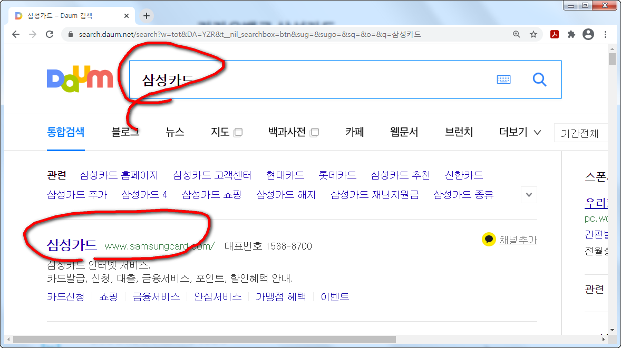The width and height of the screenshot is (621, 348).
Task: Click the yellow KakaoTalk channel icon
Action: (489, 239)
